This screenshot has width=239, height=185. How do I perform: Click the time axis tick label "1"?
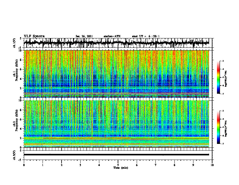(43, 165)
